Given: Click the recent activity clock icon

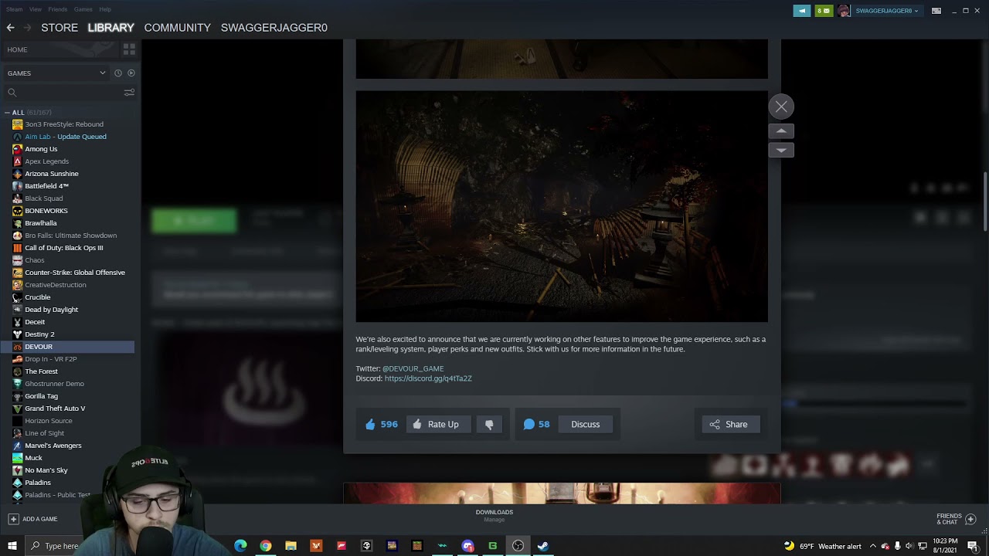Looking at the screenshot, I should point(118,73).
